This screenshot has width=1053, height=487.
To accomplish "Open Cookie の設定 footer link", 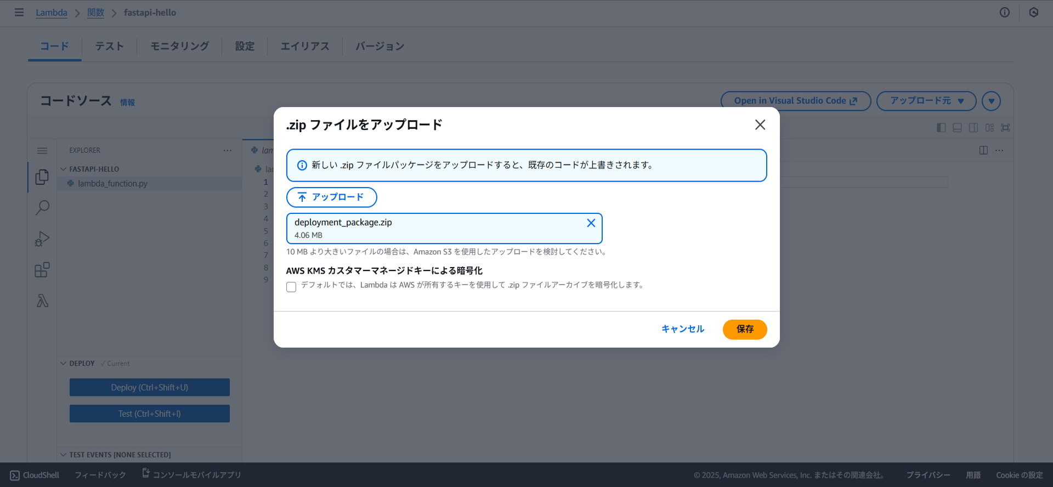I will 1020,475.
